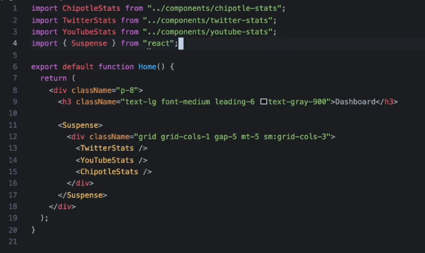425x253 pixels.
Task: Click the font-medium class on line 9
Action: [x=185, y=102]
